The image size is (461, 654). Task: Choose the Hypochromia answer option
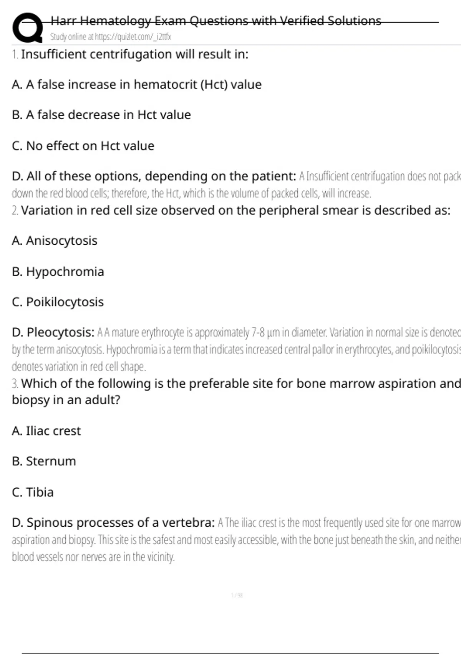[58, 272]
